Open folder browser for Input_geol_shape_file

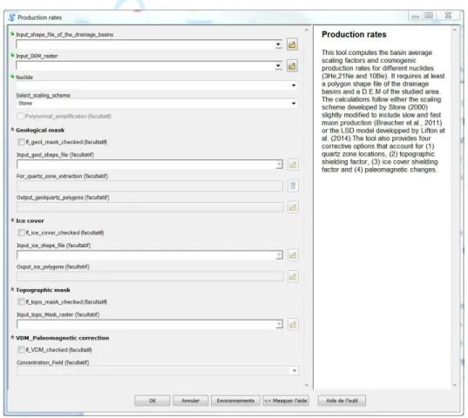(x=293, y=165)
